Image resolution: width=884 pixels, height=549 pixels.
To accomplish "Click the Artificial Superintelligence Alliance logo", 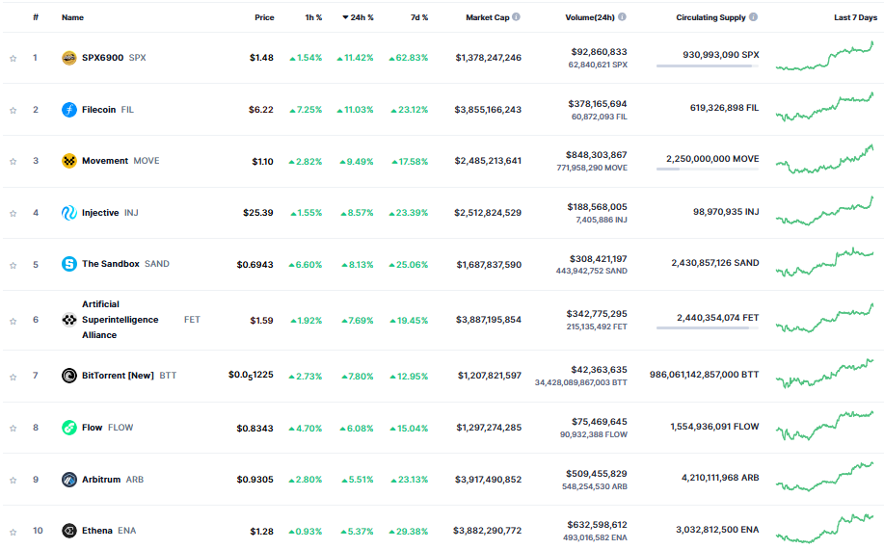I will [x=68, y=320].
